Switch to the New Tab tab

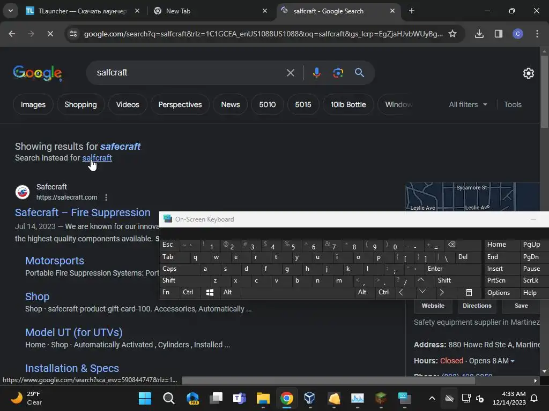[x=210, y=11]
